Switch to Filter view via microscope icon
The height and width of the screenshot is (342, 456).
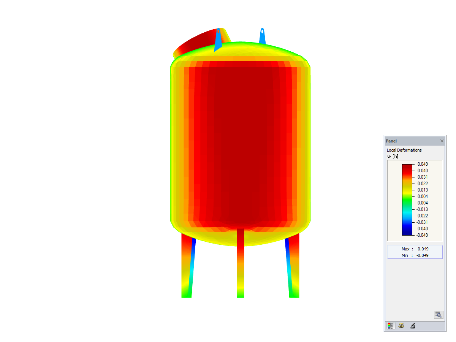[412, 326]
